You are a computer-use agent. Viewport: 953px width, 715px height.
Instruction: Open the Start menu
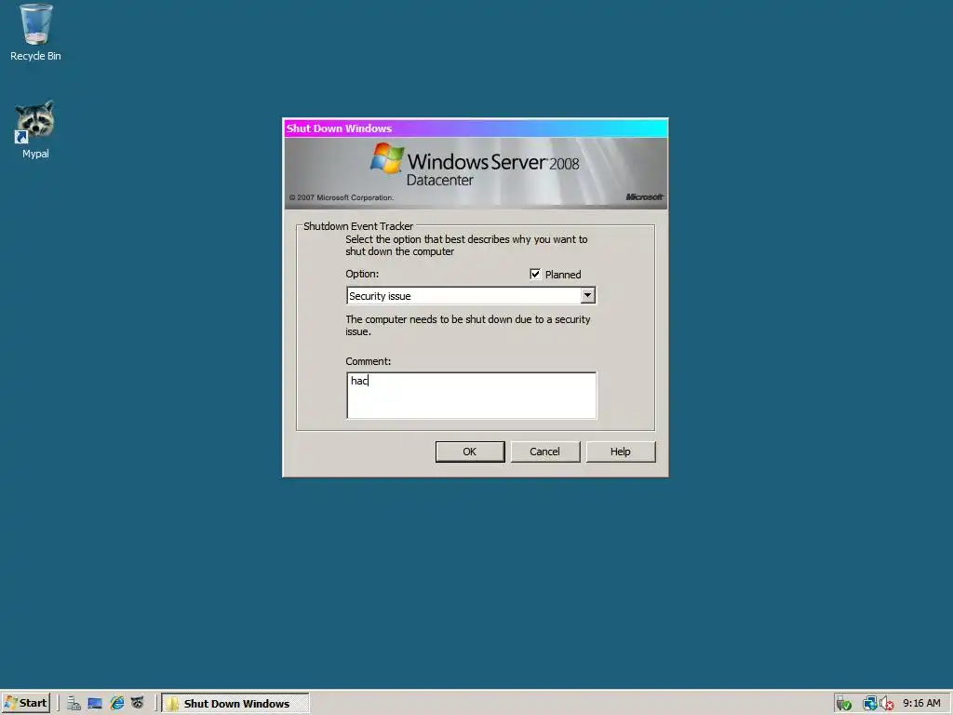(x=25, y=703)
